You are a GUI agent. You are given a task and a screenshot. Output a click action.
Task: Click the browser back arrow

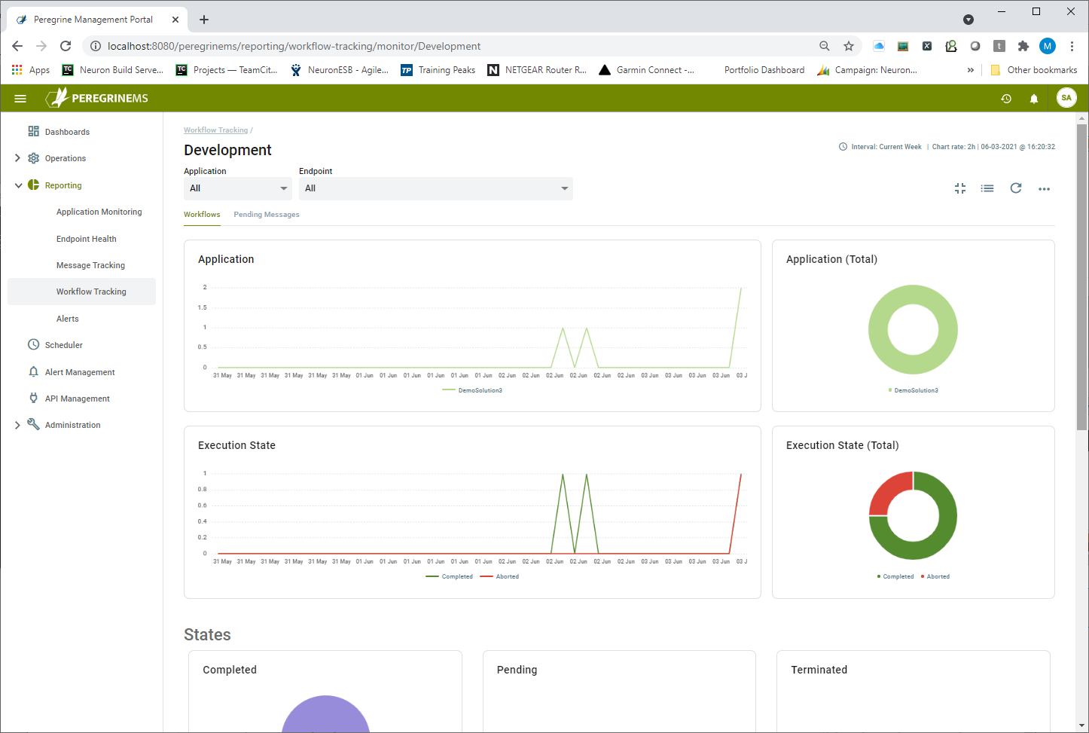click(17, 46)
